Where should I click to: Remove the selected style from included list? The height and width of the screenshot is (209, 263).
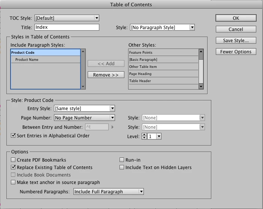coord(106,75)
